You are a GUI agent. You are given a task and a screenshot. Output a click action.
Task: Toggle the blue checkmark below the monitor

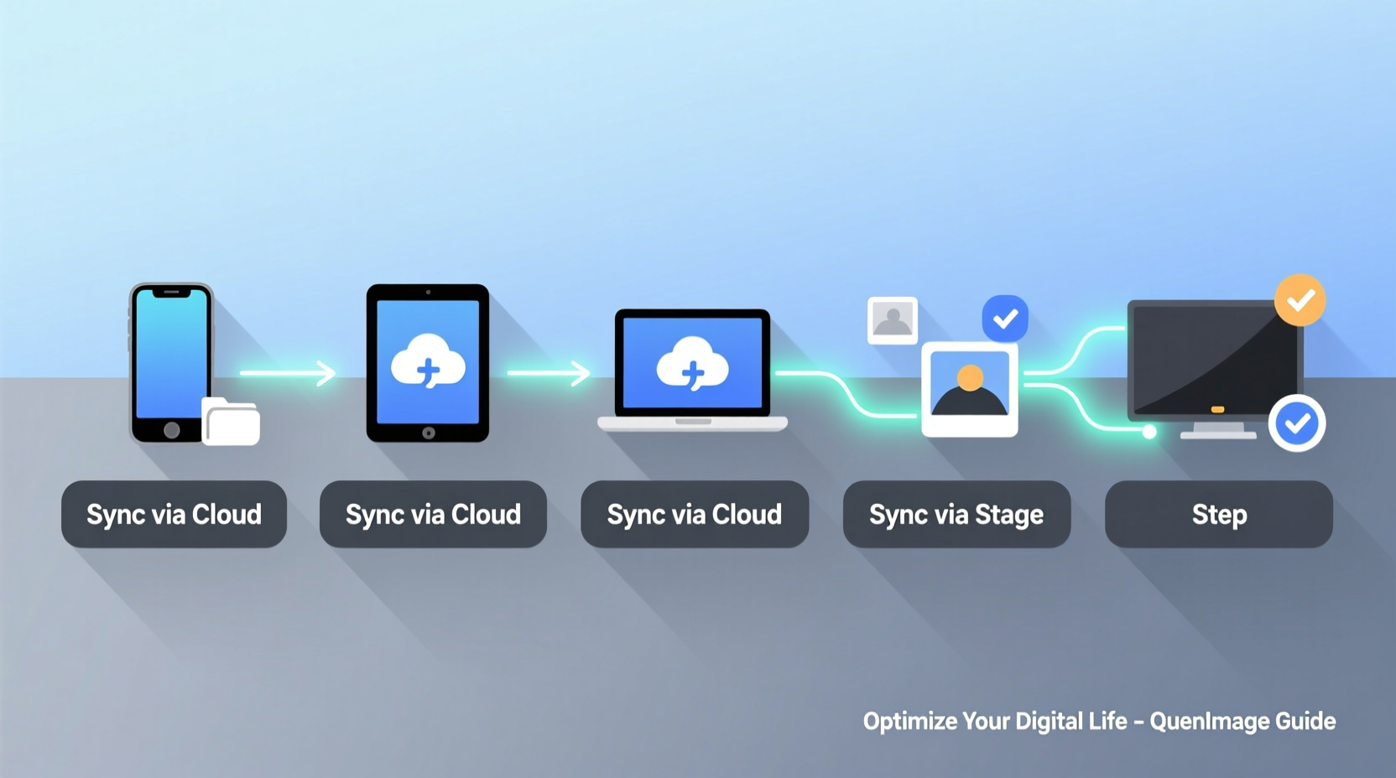click(x=1297, y=423)
